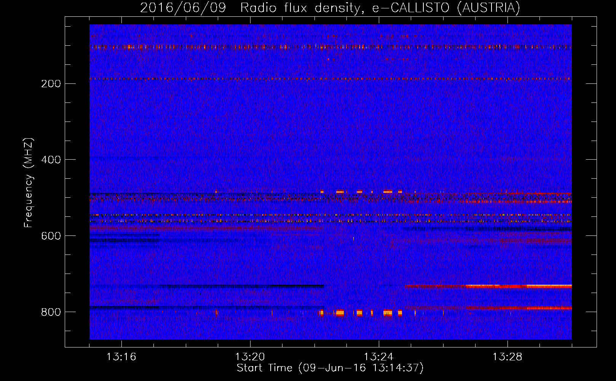Click the 13:28 time tick label
Screen dimensions: 616x381
(507, 357)
